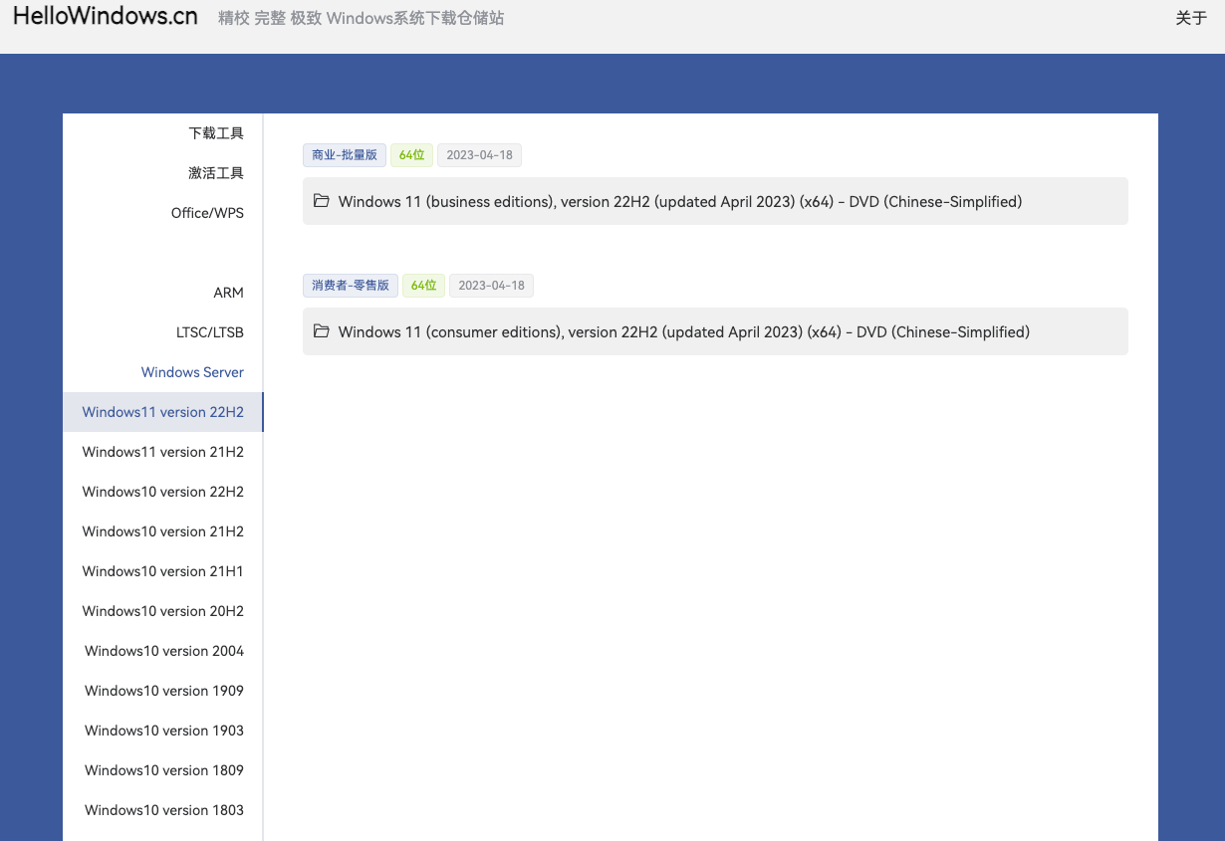This screenshot has height=841, width=1225.
Task: Open Office/WPS sidebar entry
Action: point(207,213)
